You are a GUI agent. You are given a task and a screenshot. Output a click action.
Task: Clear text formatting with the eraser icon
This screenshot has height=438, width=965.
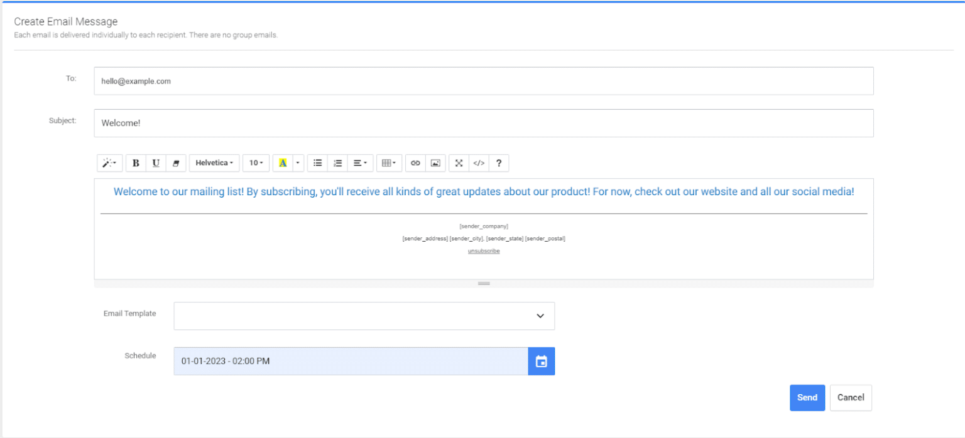[176, 163]
